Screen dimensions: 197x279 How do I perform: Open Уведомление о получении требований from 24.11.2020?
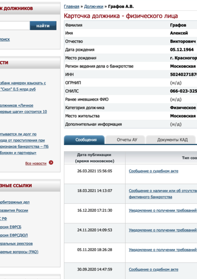[x=163, y=230]
